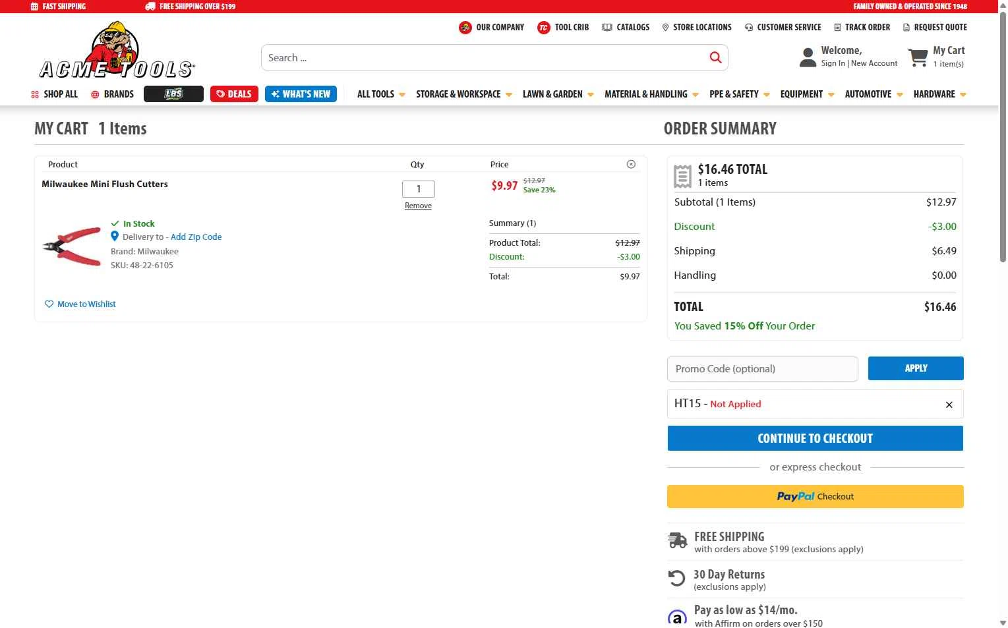Click the Request Quote document icon
The height and width of the screenshot is (628, 1008).
tap(906, 28)
